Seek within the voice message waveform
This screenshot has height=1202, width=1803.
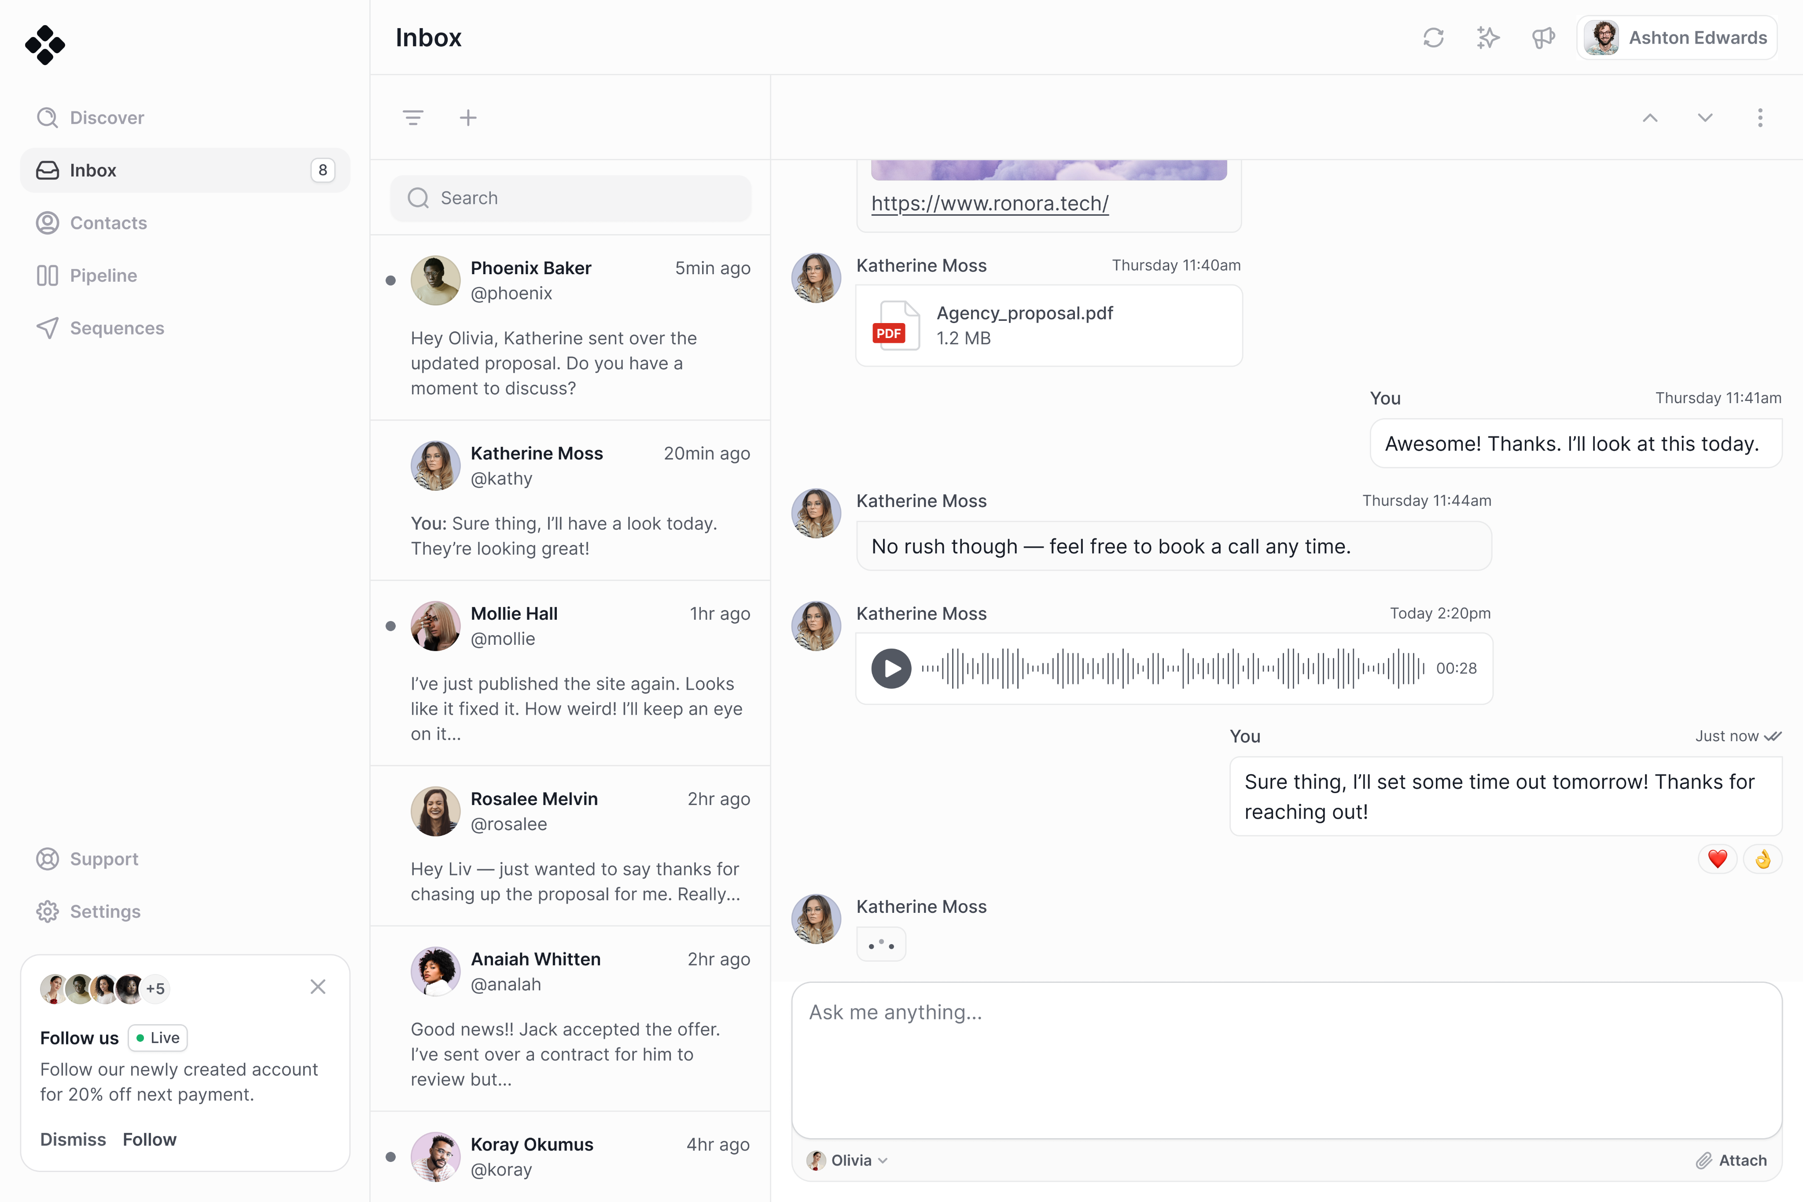pos(1172,669)
